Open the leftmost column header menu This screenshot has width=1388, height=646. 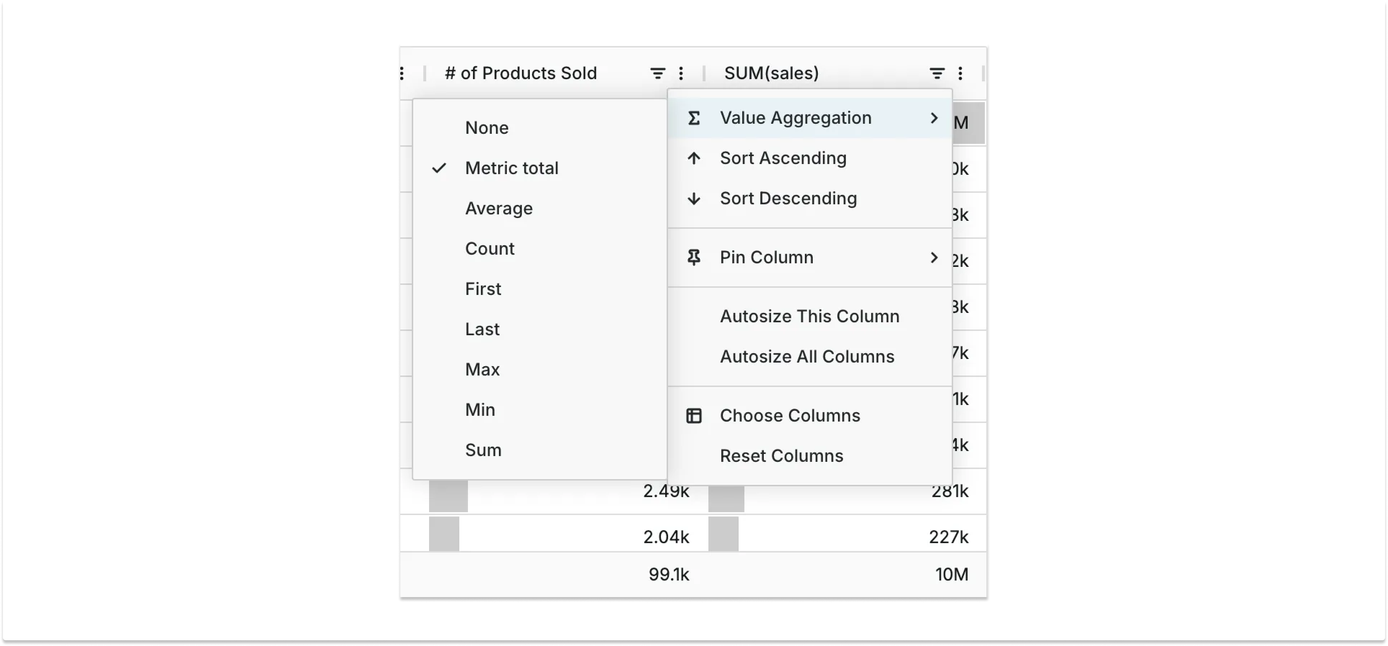402,73
